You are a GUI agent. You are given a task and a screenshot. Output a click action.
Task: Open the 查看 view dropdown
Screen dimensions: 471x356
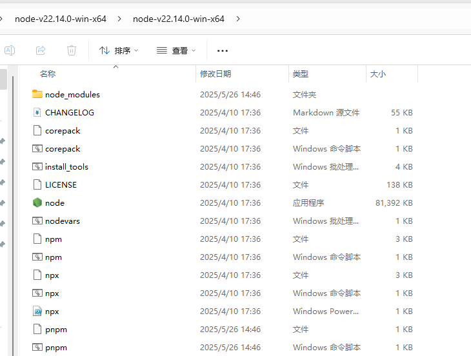click(x=176, y=50)
